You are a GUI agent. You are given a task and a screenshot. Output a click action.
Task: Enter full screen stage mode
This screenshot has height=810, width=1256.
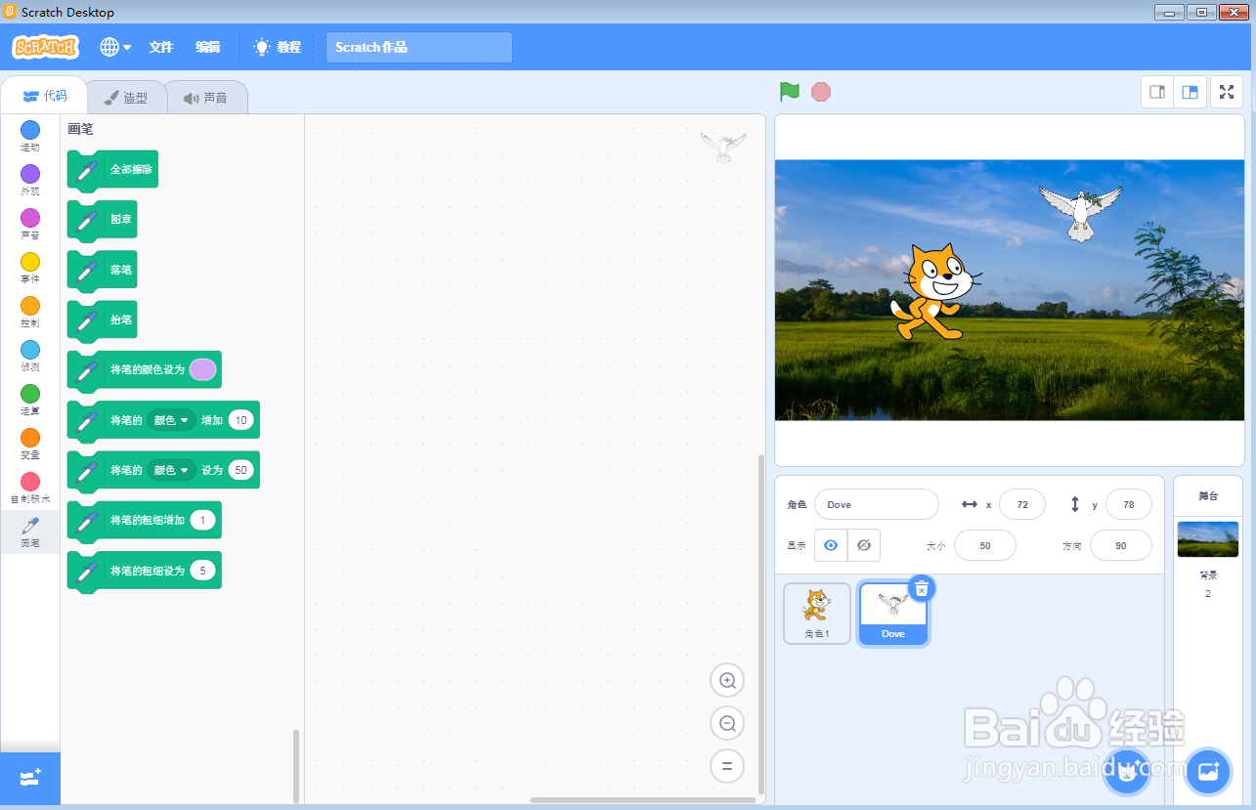coord(1227,92)
